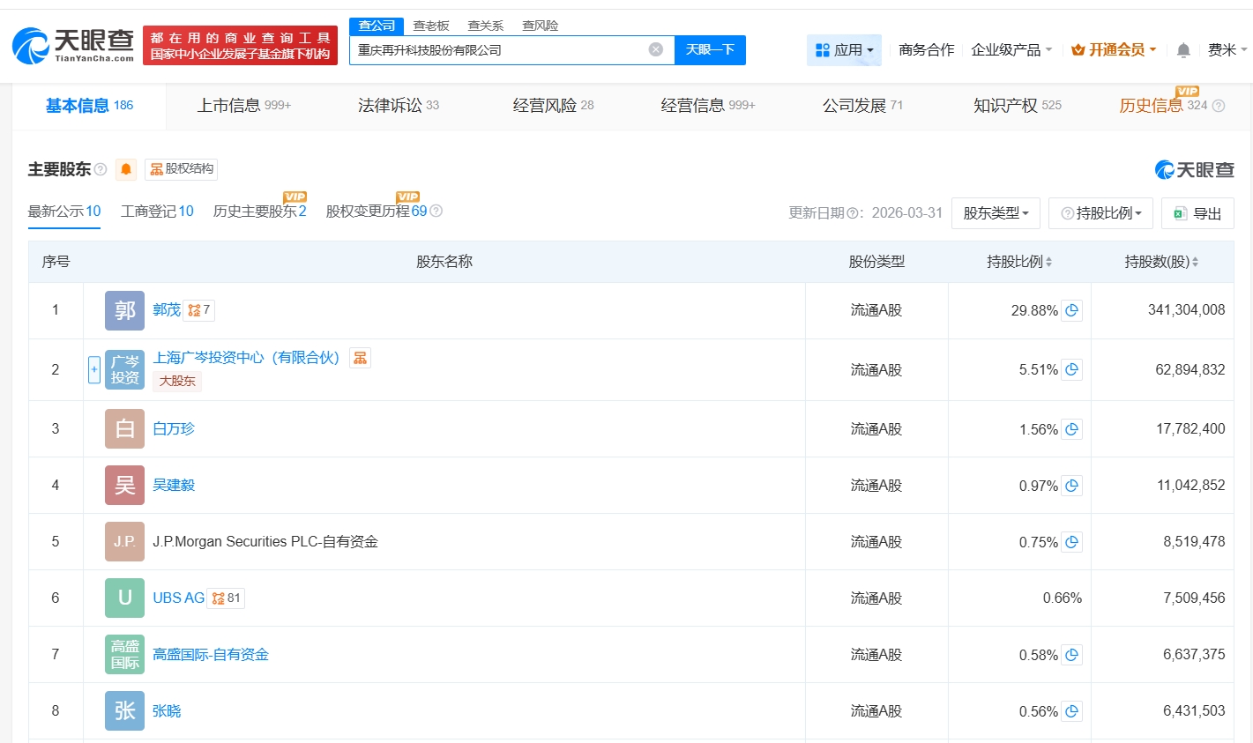This screenshot has width=1253, height=743.
Task: Clear the search box with the X icon
Action: [656, 49]
